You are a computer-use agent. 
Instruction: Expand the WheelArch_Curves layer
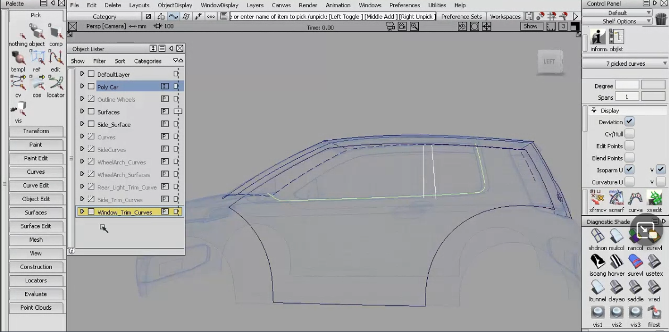click(82, 162)
